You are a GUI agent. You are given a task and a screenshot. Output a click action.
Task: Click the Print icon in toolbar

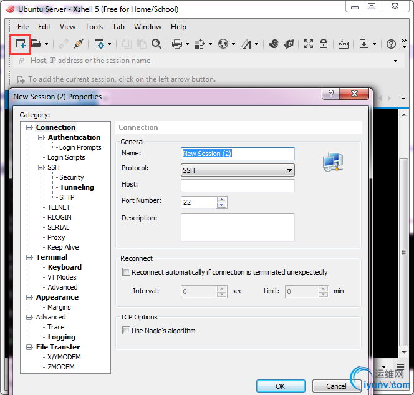pos(177,44)
